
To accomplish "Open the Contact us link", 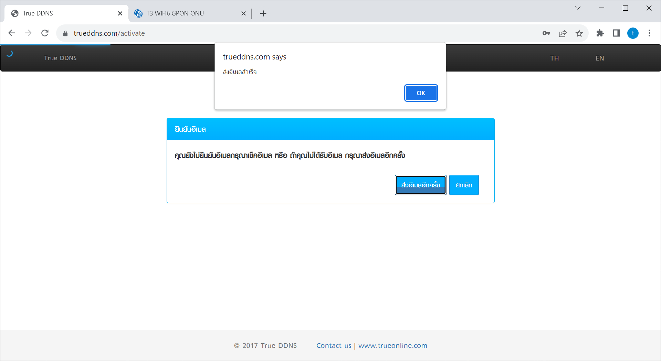I will pyautogui.click(x=334, y=346).
